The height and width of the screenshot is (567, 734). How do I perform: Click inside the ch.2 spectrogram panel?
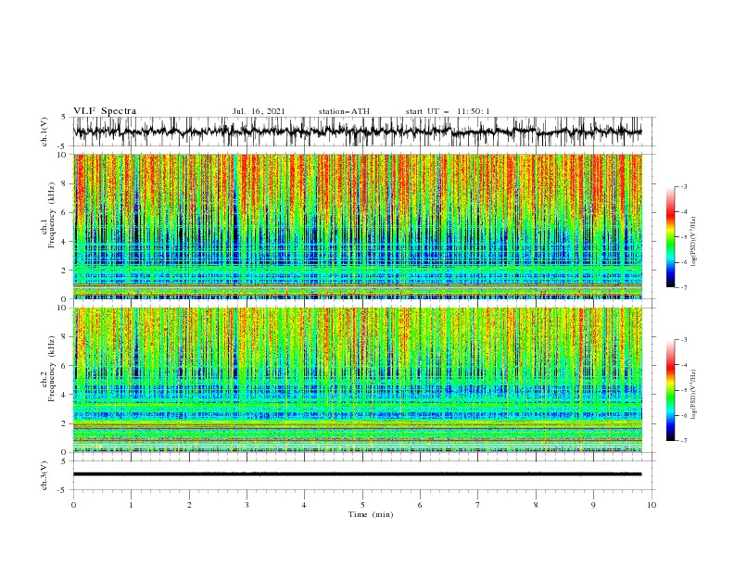(x=358, y=380)
